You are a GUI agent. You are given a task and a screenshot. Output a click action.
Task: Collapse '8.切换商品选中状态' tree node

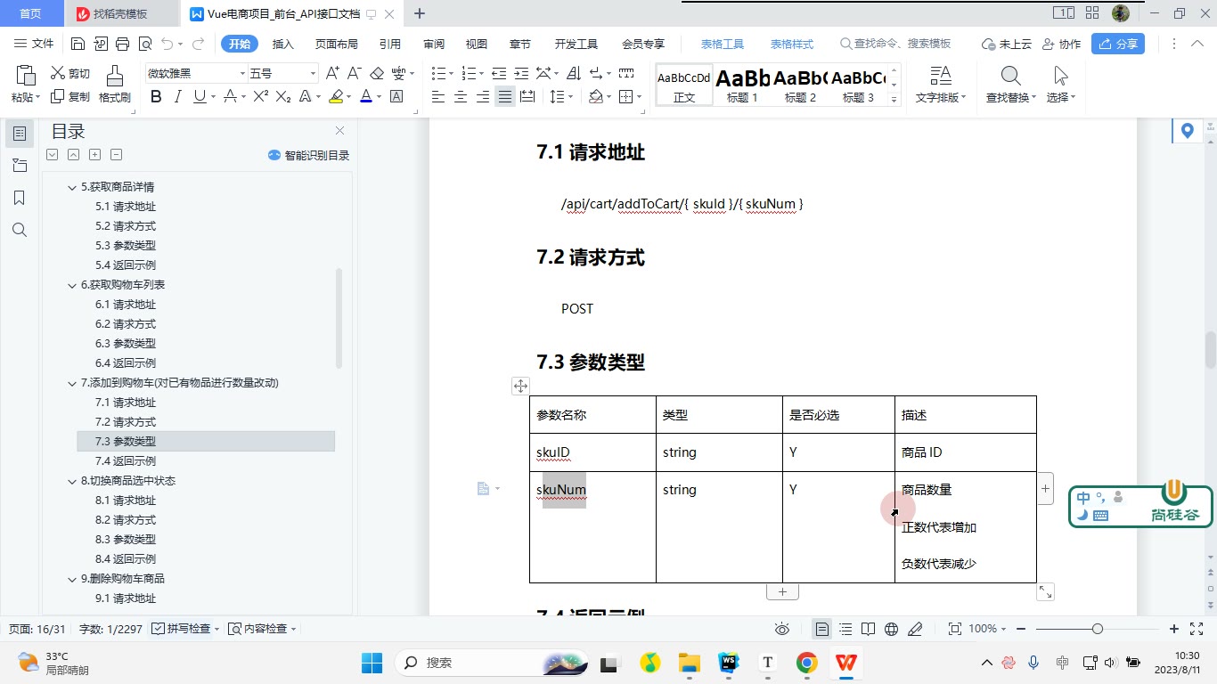[73, 481]
